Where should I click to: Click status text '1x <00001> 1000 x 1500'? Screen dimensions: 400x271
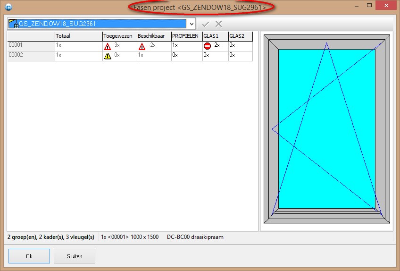(130, 237)
